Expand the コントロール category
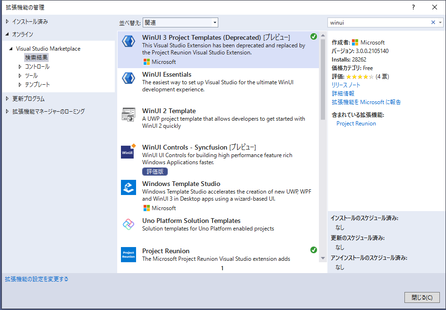The image size is (446, 310). coord(20,67)
